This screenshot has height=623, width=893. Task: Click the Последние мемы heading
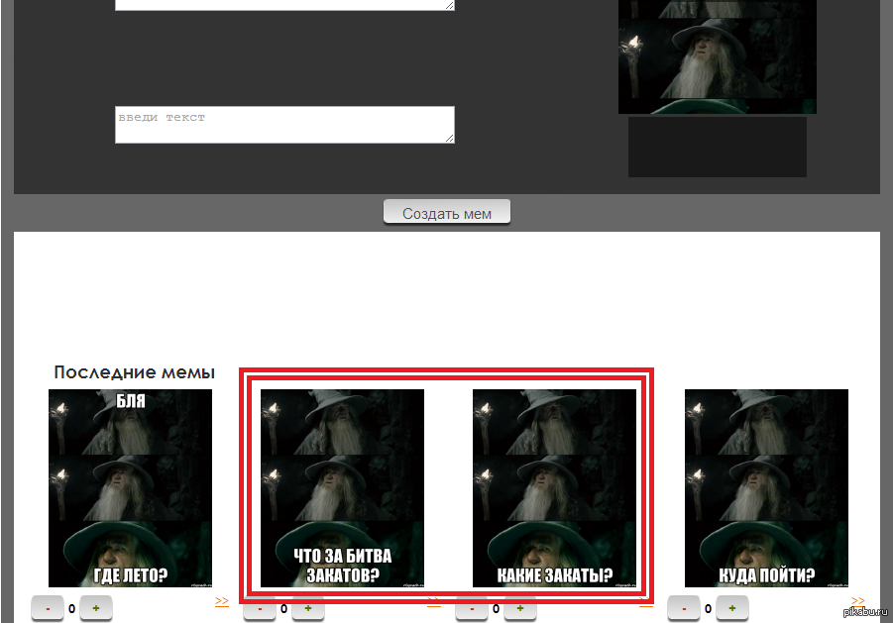pyautogui.click(x=134, y=372)
